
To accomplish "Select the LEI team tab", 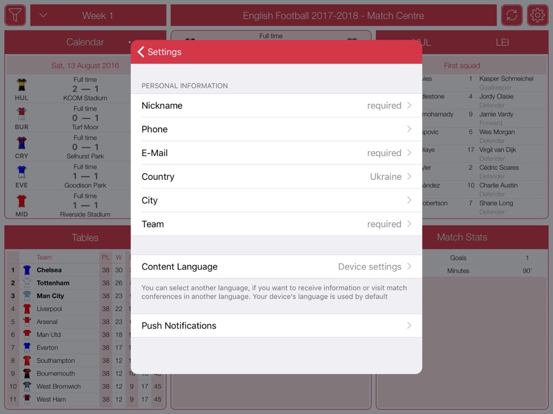I will coord(502,43).
